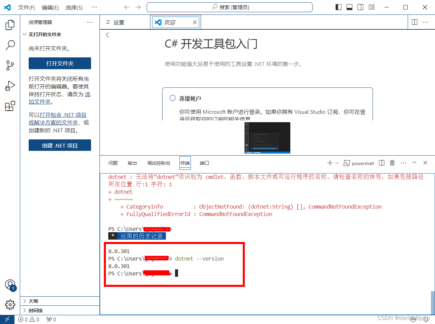Open the Search view in the activity bar
This screenshot has height=324, width=435.
(10, 45)
